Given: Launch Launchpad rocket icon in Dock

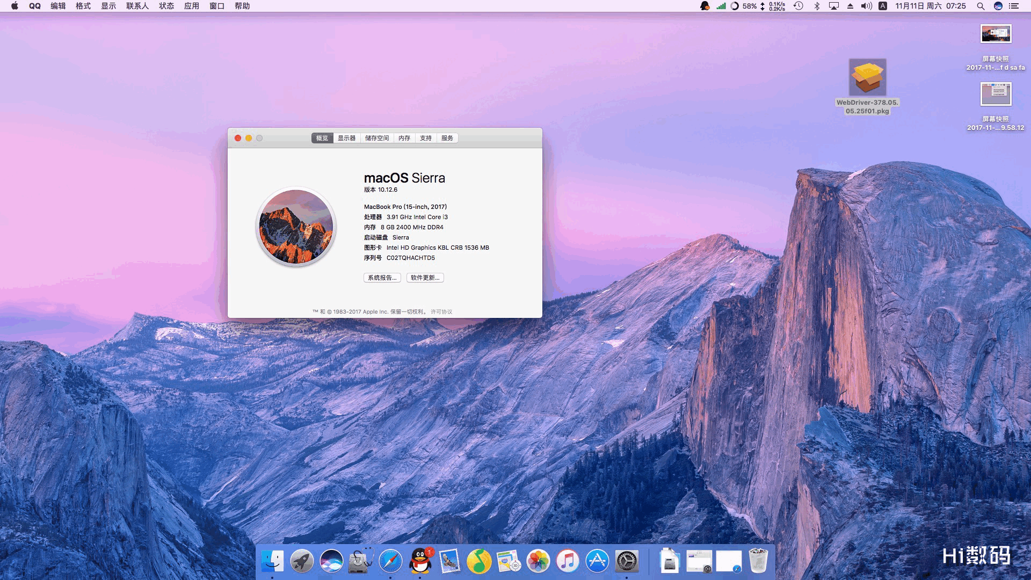Looking at the screenshot, I should 302,561.
